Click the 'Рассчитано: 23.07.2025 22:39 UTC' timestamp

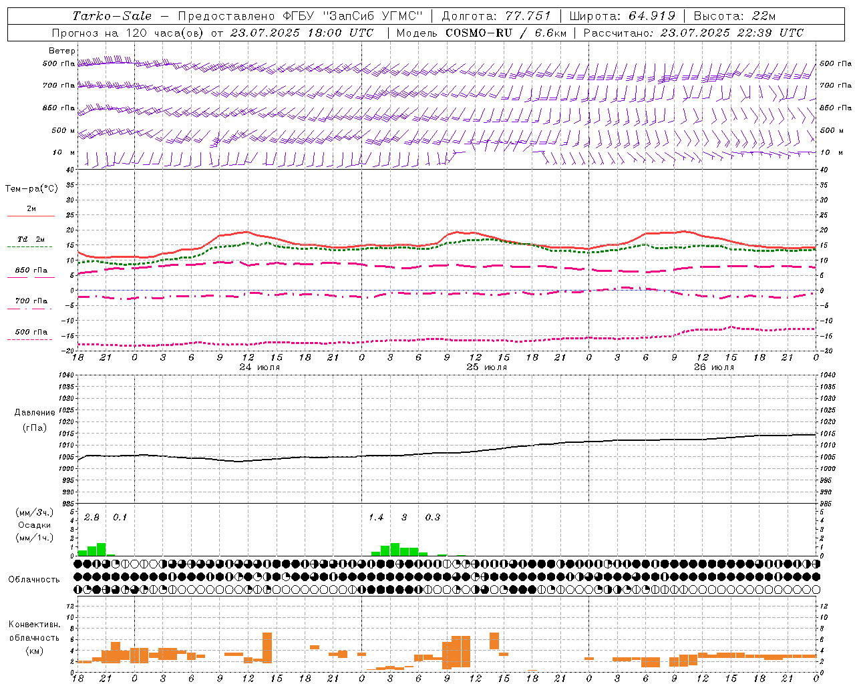coord(693,33)
